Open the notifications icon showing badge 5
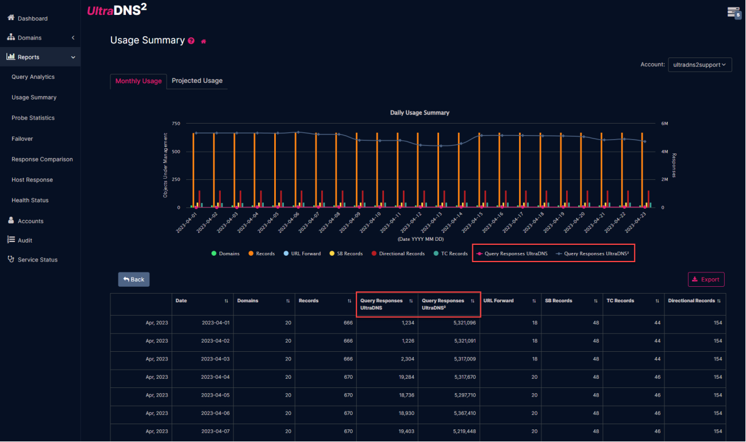Image resolution: width=746 pixels, height=442 pixels. pos(733,12)
